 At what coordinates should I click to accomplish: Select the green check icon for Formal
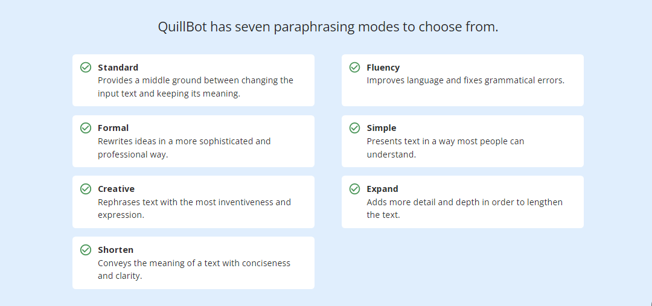click(86, 128)
